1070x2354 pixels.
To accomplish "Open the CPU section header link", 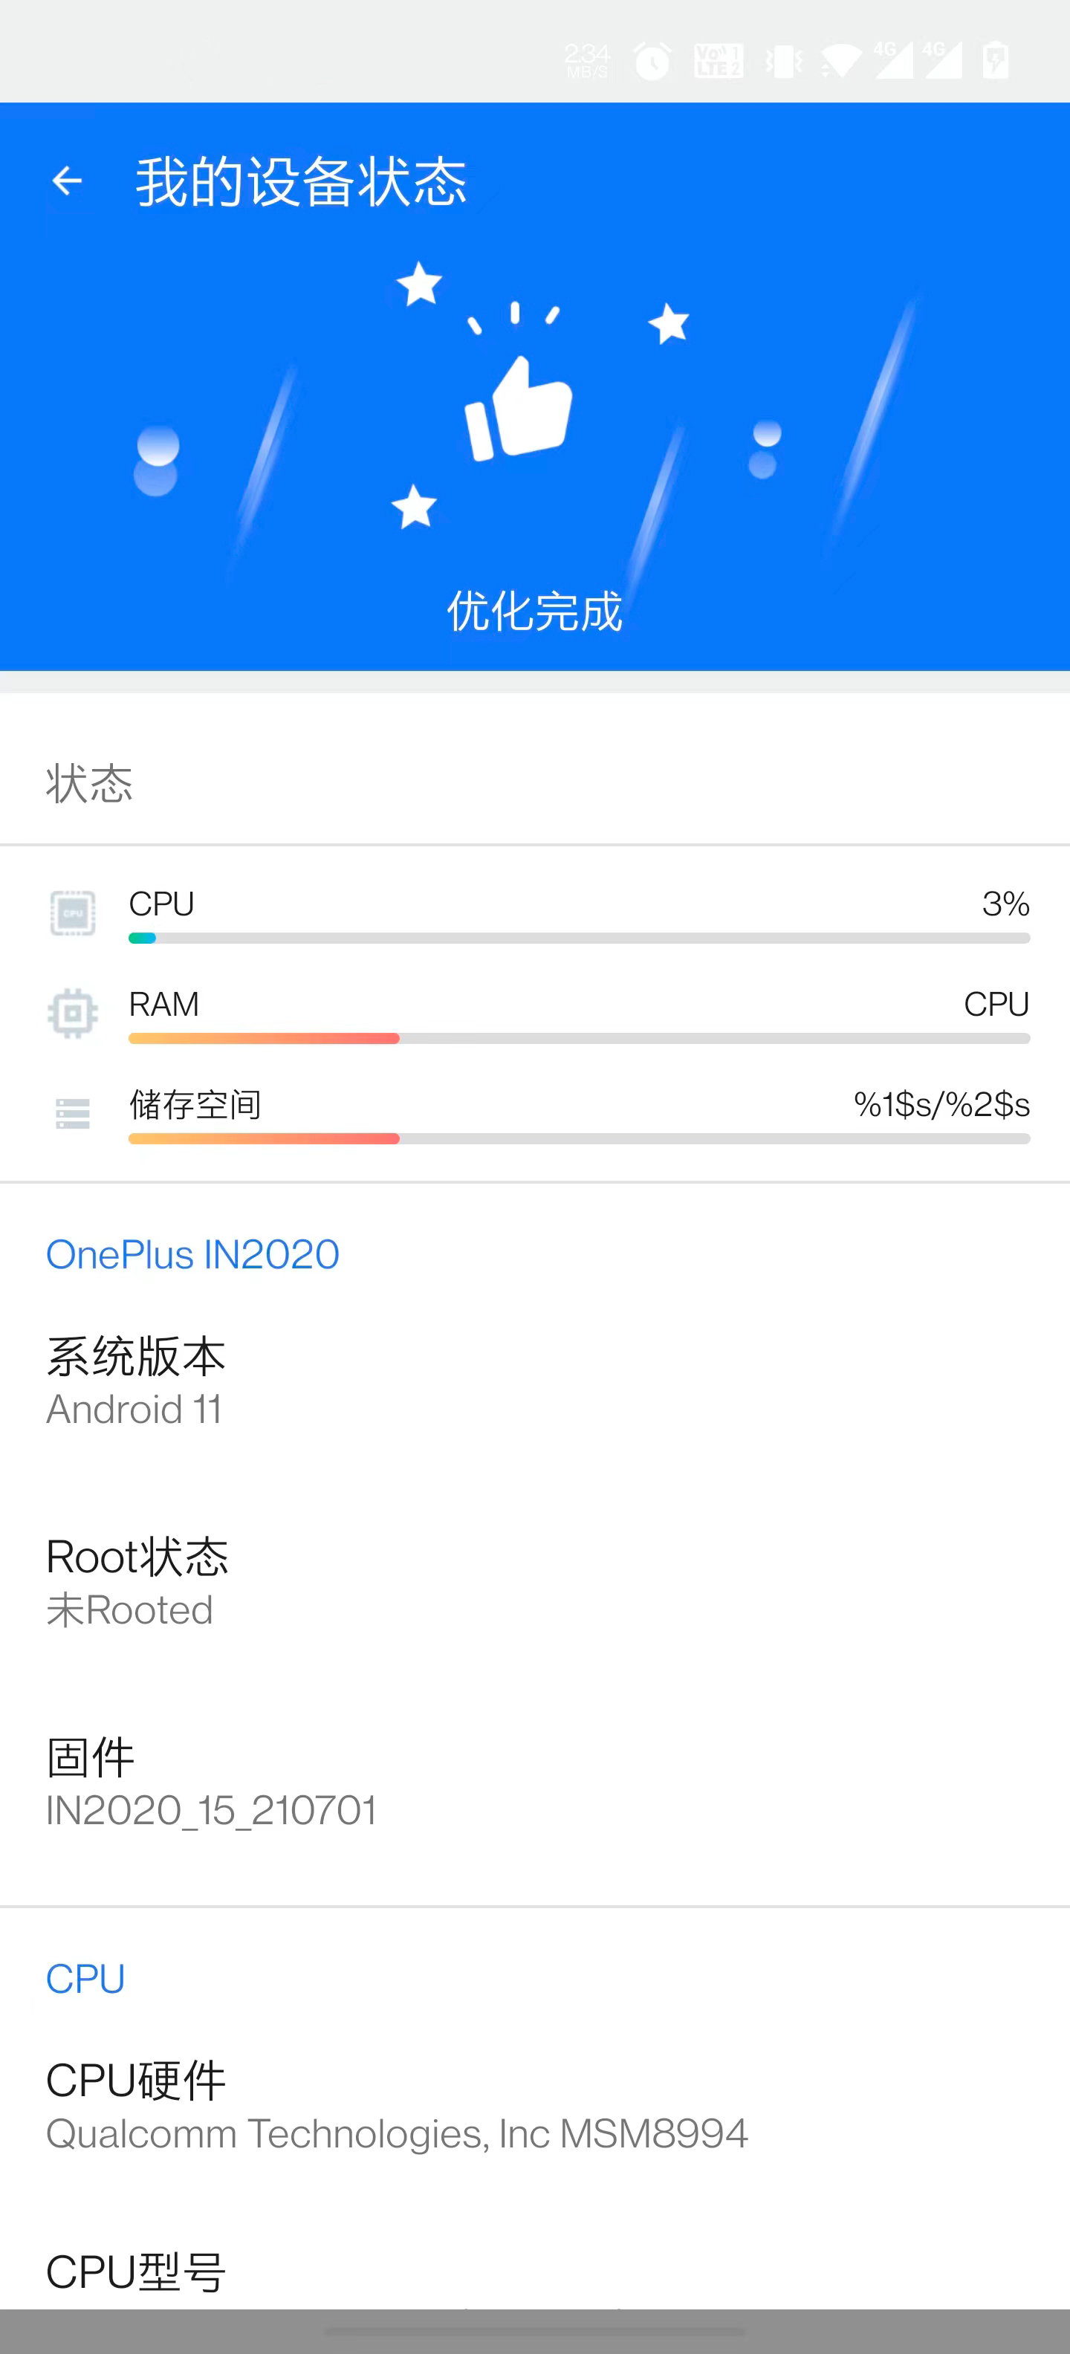I will 85,1979.
